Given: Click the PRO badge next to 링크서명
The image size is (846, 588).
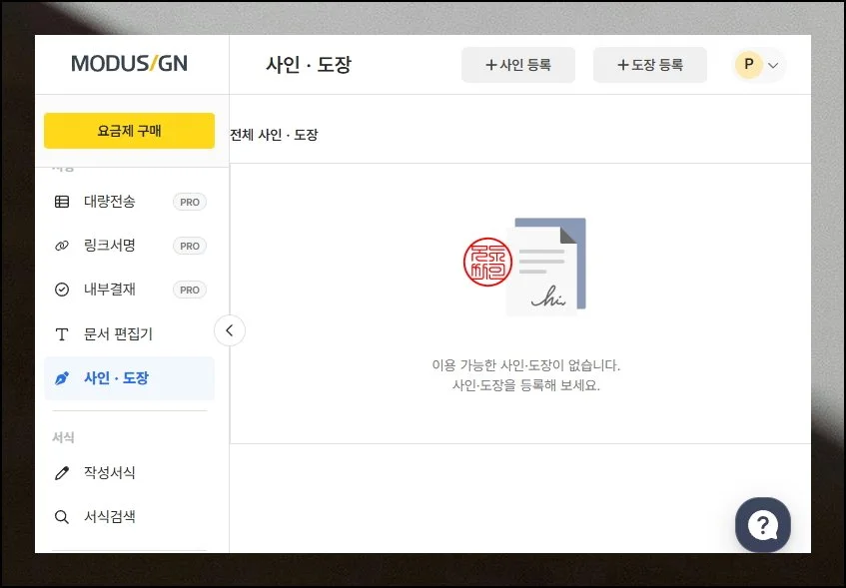Looking at the screenshot, I should 189,246.
